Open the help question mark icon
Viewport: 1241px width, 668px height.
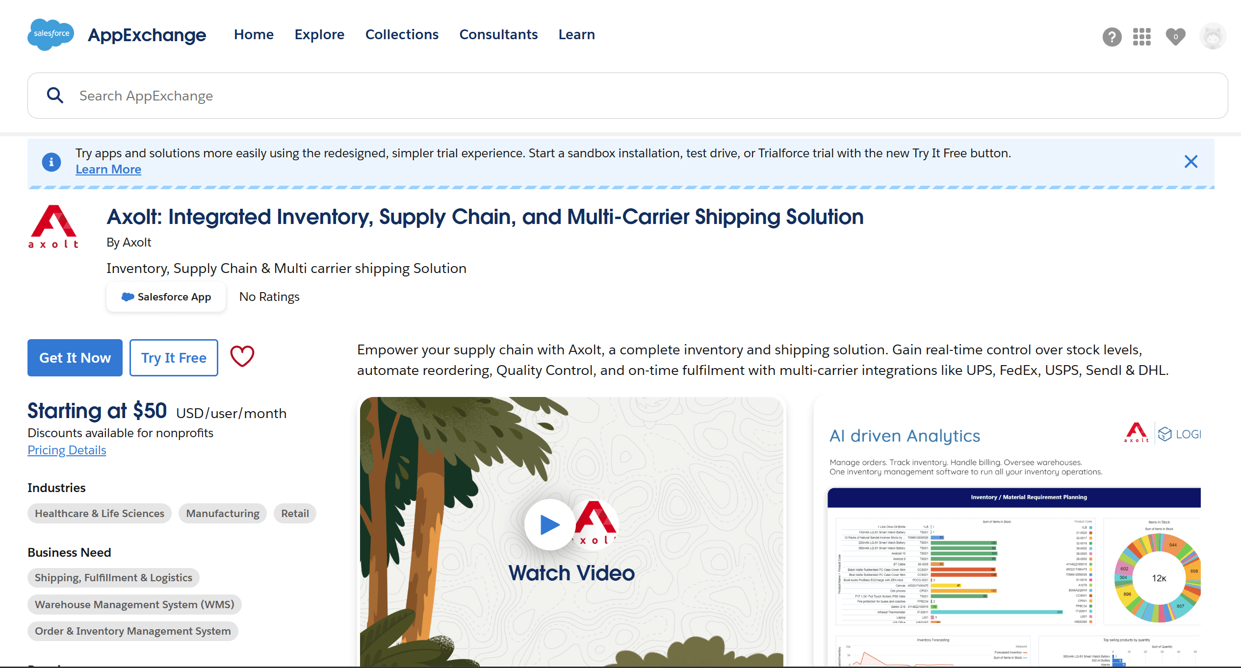click(x=1112, y=36)
